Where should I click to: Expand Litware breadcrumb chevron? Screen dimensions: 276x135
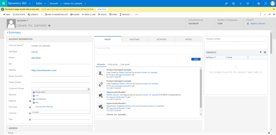point(85,4)
